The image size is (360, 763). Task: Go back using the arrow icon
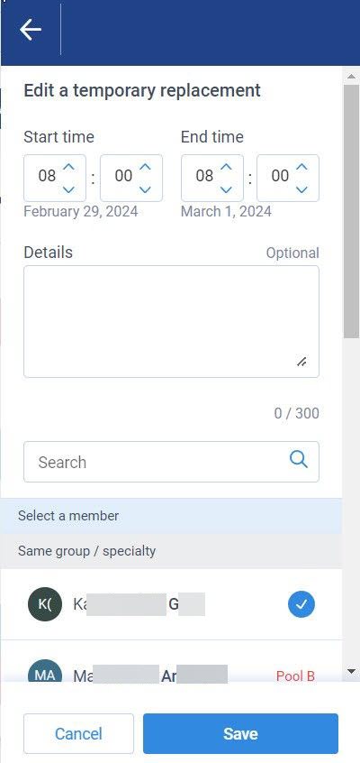pyautogui.click(x=30, y=30)
